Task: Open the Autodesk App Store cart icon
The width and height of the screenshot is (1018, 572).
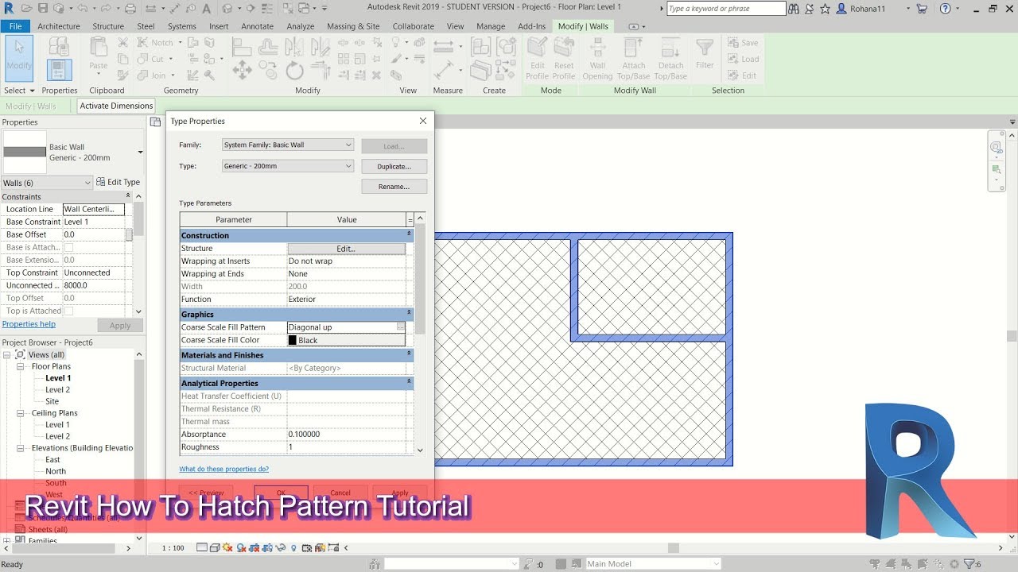Action: click(x=922, y=9)
